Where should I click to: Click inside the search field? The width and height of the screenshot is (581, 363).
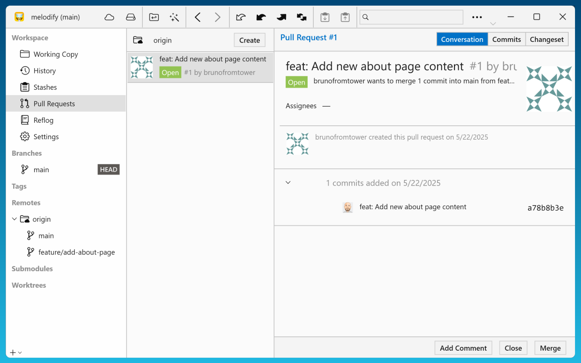coord(411,17)
